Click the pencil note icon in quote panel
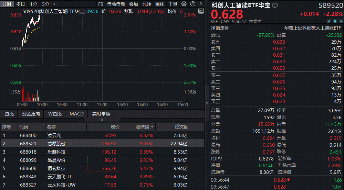 pyautogui.click(x=329, y=21)
